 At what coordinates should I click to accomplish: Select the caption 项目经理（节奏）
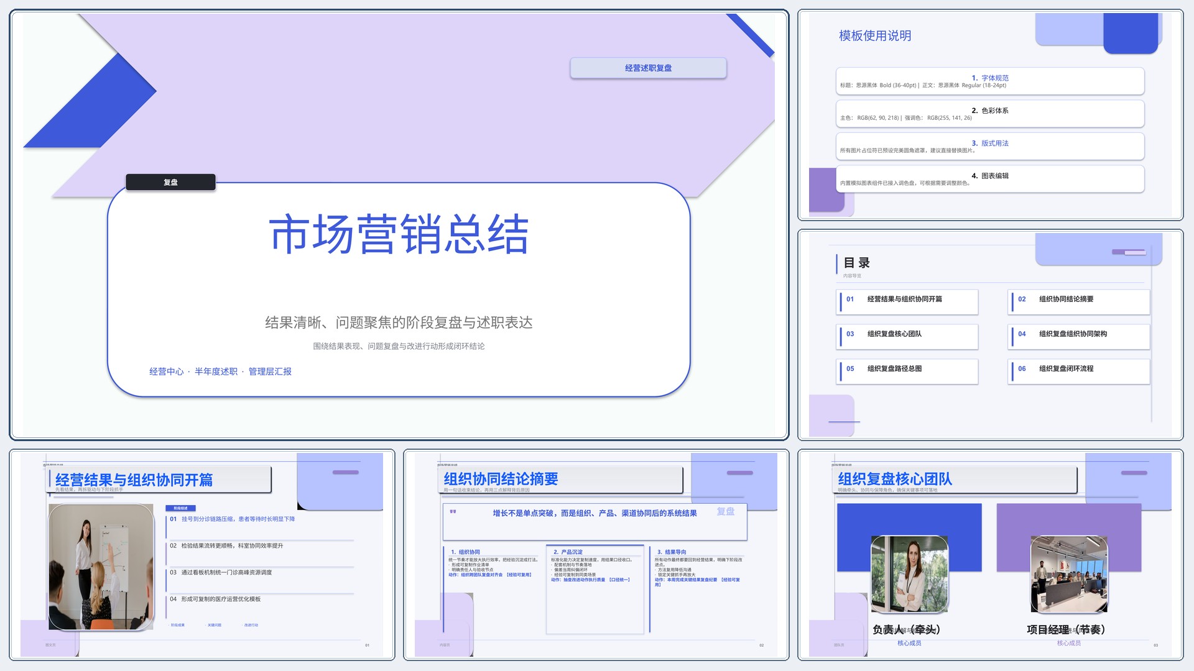coord(1065,629)
